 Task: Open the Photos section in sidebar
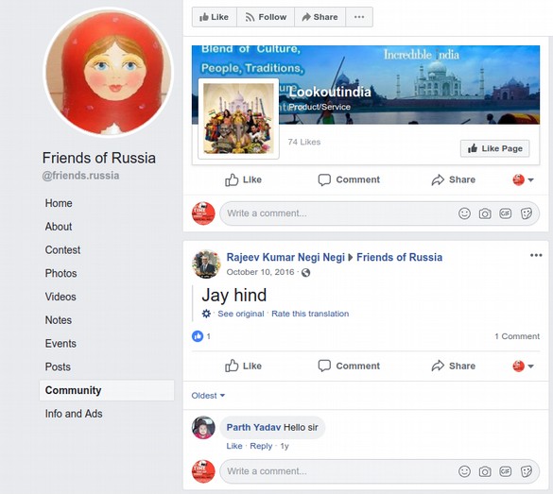(61, 273)
